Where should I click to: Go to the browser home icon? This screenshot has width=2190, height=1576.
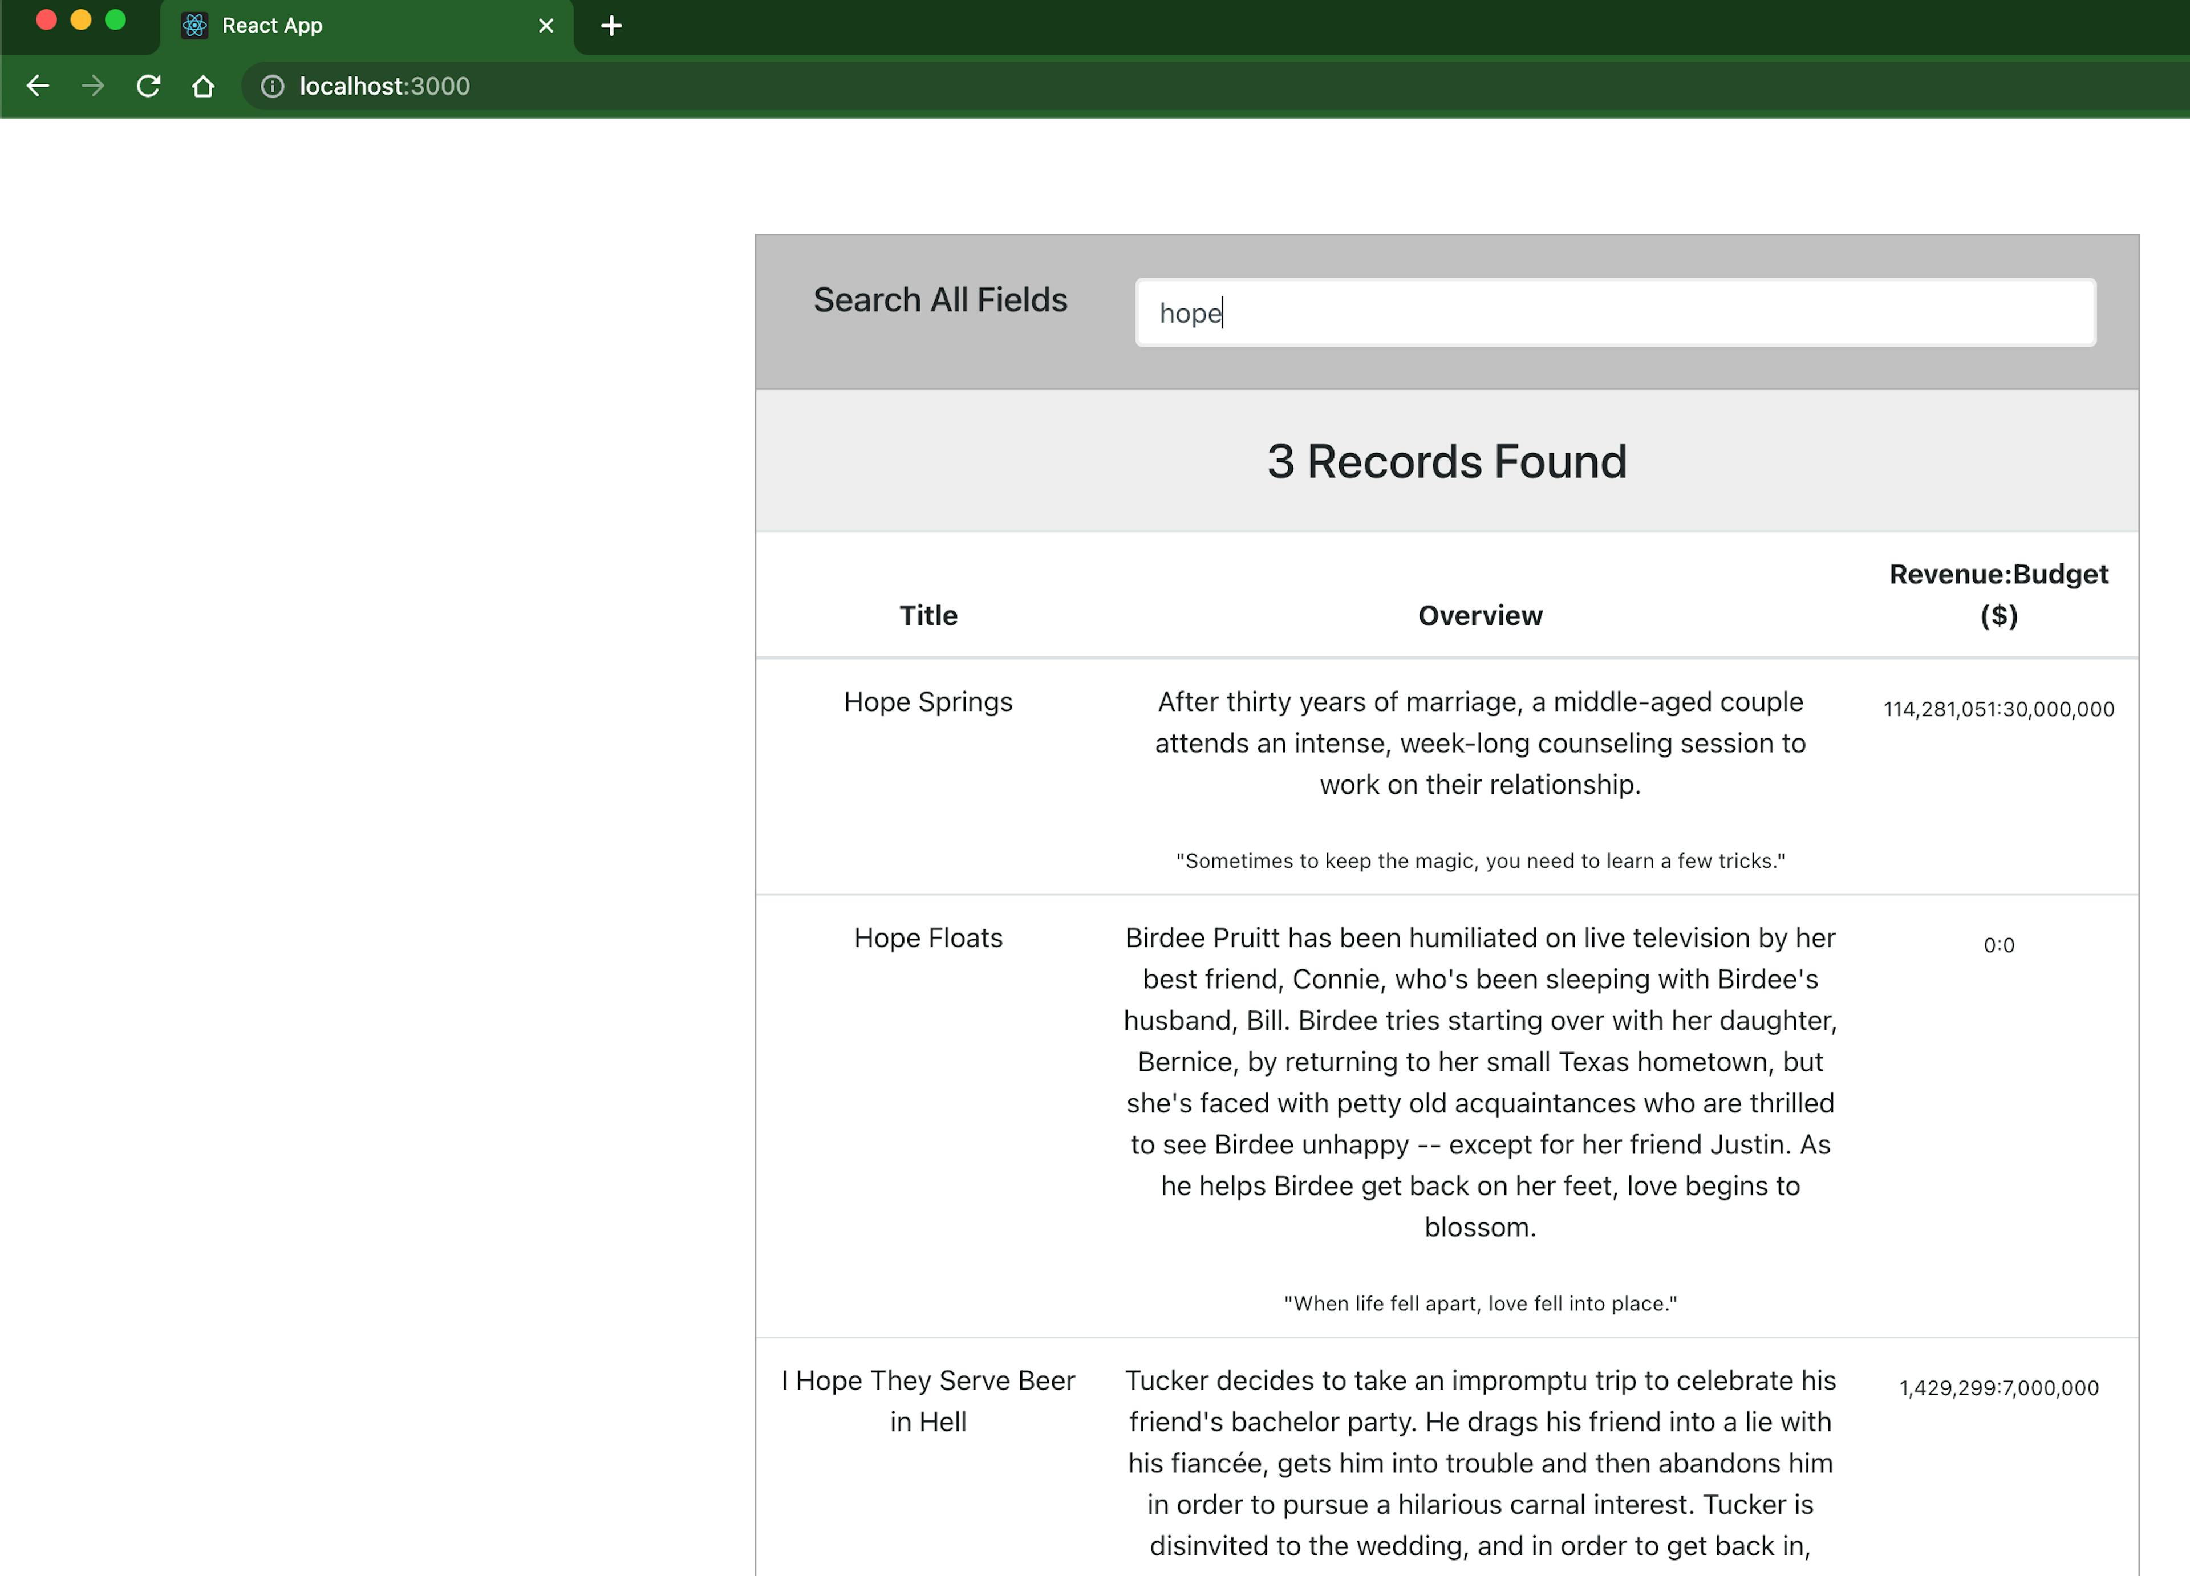coord(203,86)
